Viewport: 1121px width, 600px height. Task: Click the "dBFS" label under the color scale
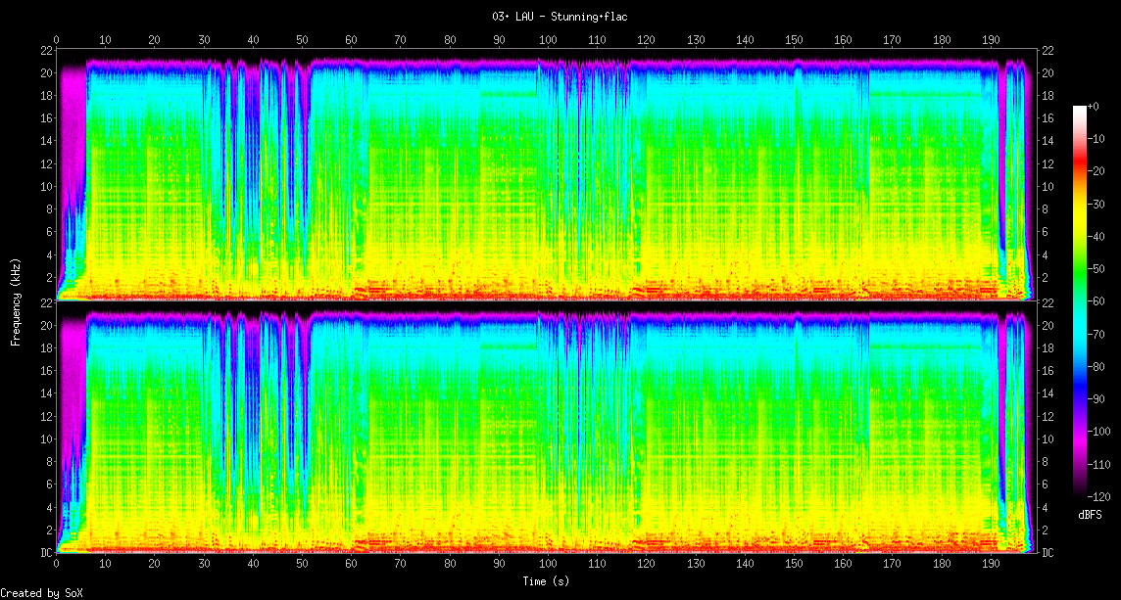click(1089, 515)
